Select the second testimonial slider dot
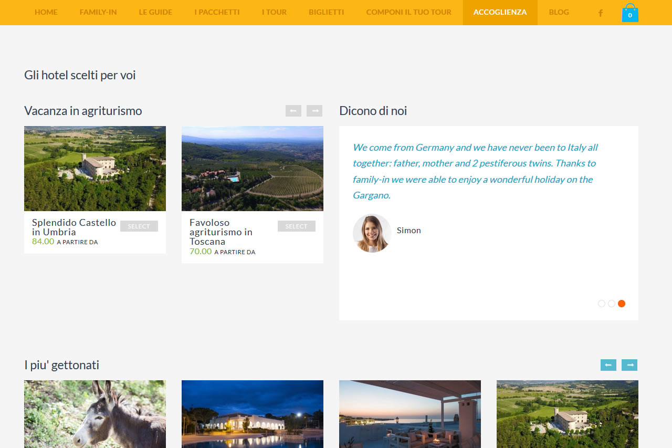The height and width of the screenshot is (448, 672). (x=612, y=304)
